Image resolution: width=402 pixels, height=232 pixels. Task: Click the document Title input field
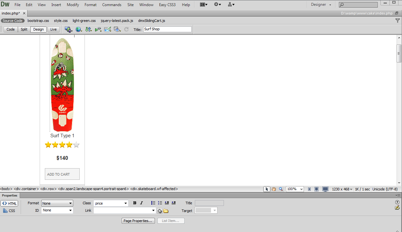(167, 29)
